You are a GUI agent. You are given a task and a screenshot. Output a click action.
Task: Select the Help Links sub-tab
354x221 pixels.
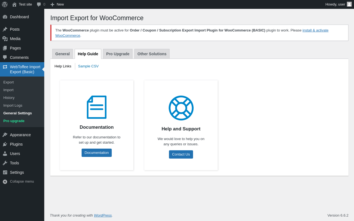pyautogui.click(x=63, y=66)
